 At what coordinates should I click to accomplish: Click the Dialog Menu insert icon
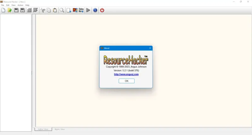[81, 10]
